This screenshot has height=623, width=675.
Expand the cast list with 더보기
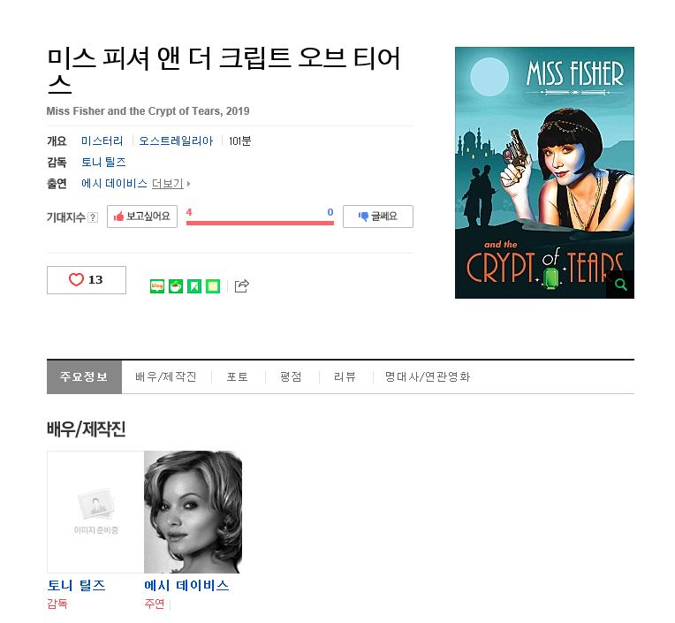pos(171,184)
